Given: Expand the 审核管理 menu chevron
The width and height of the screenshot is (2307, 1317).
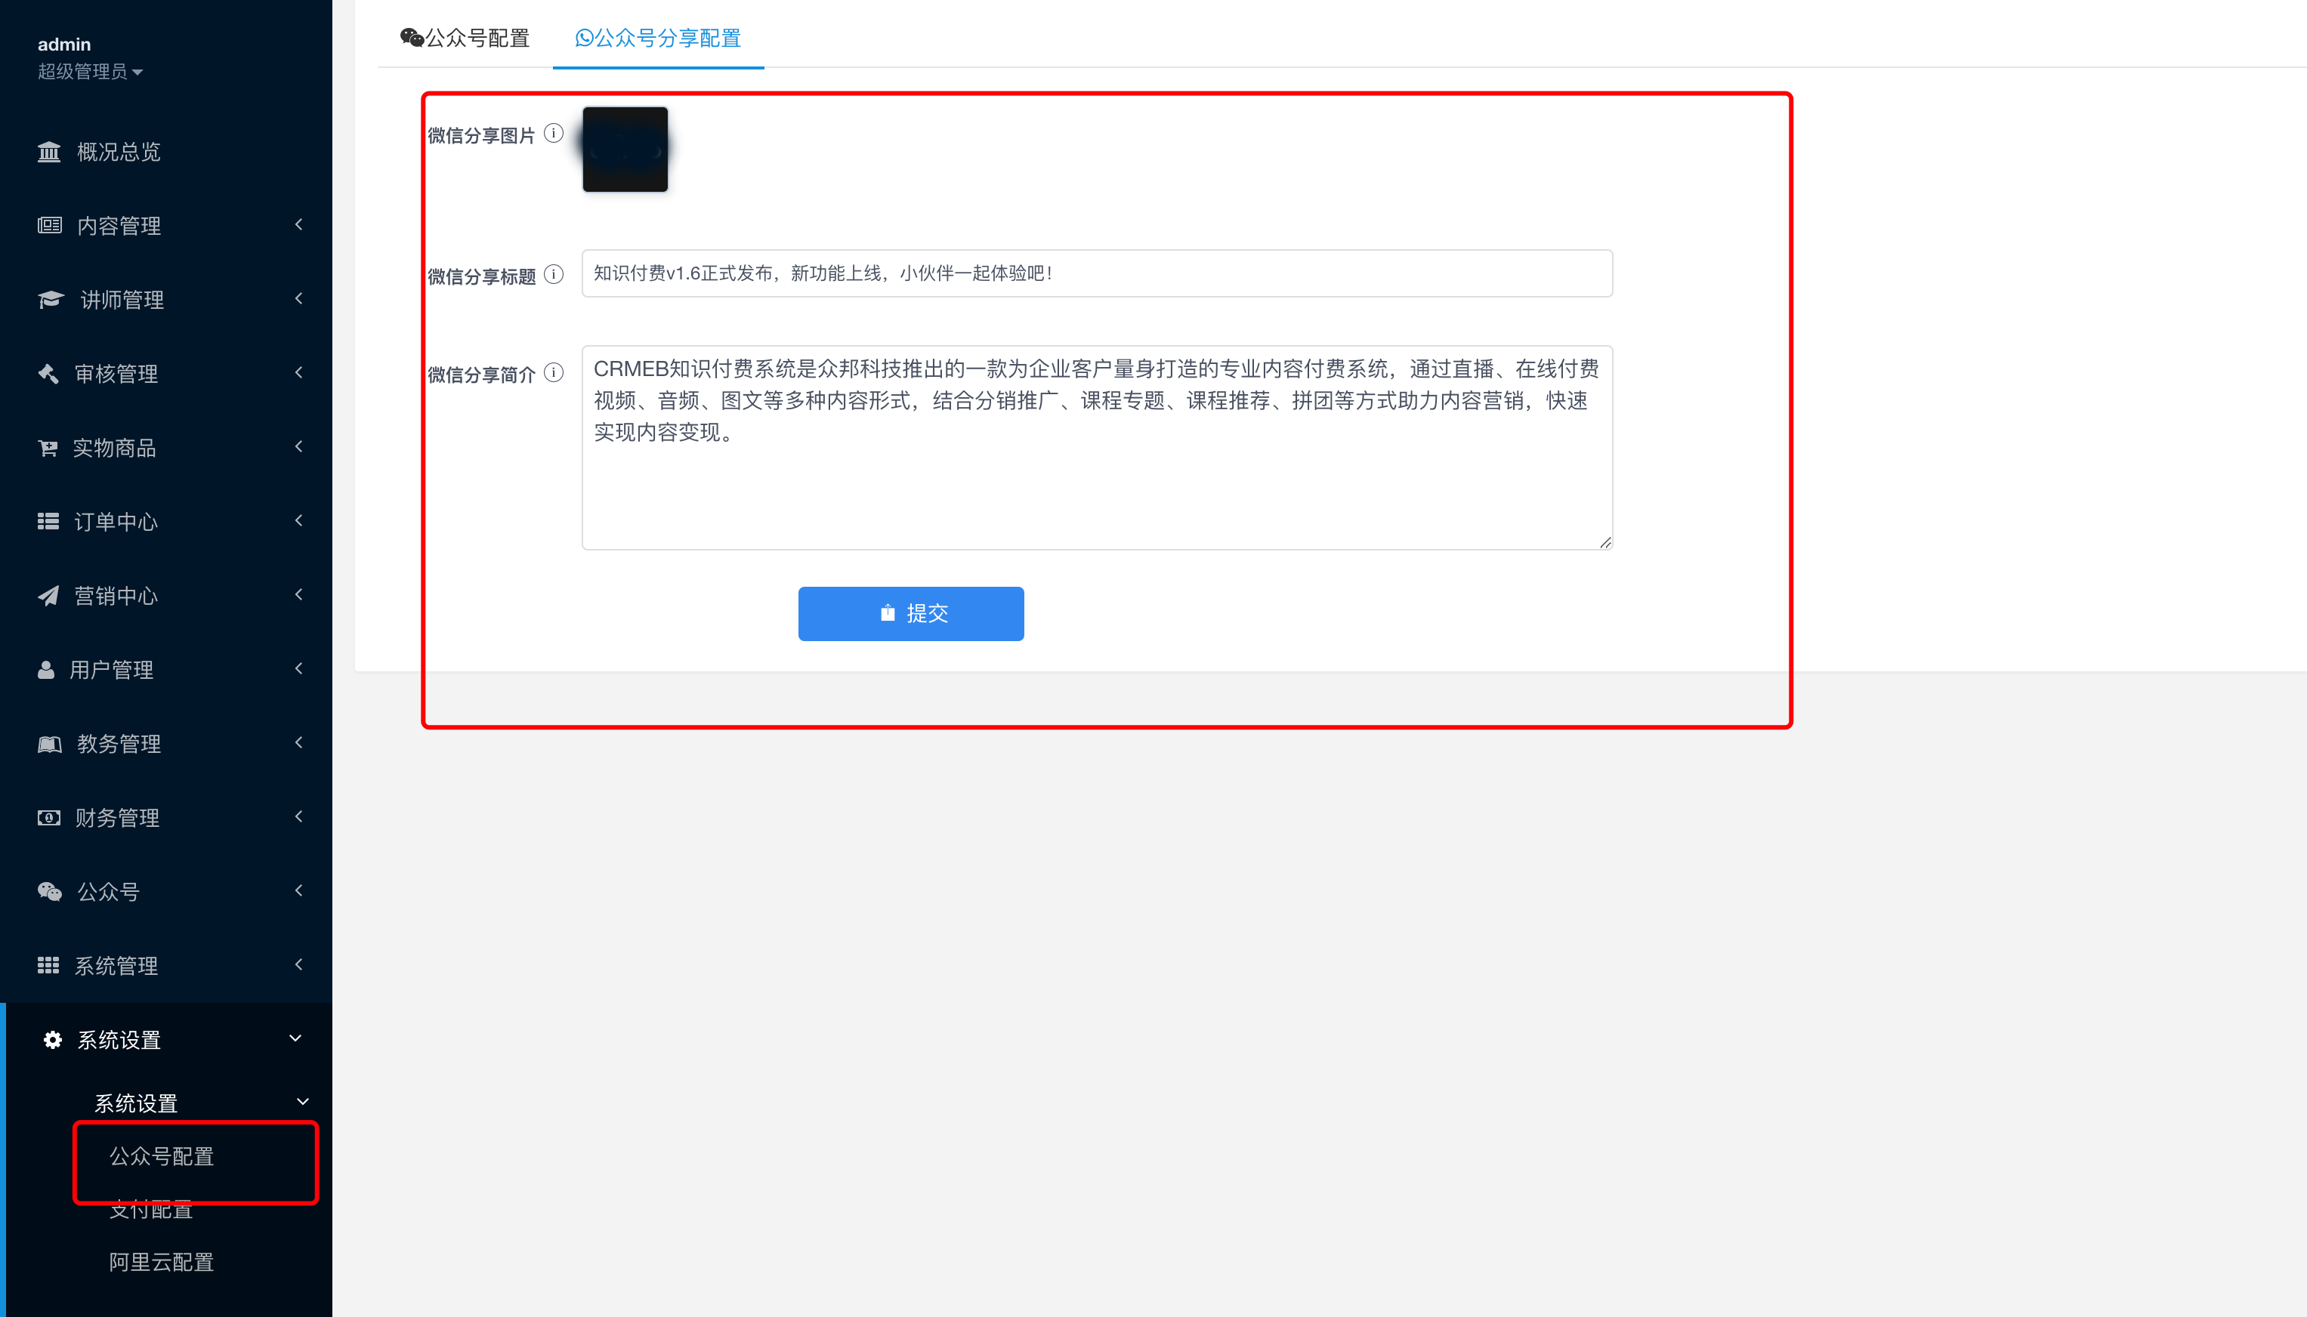Looking at the screenshot, I should pos(298,372).
